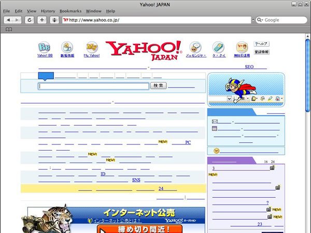311x233 pixels.
Task: Click the 23 link at the bottom right
Action: pos(260,224)
